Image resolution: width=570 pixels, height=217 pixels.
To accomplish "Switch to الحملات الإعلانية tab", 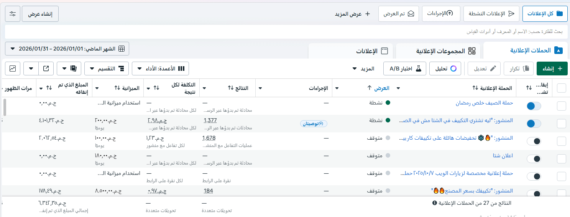I will [x=526, y=51].
